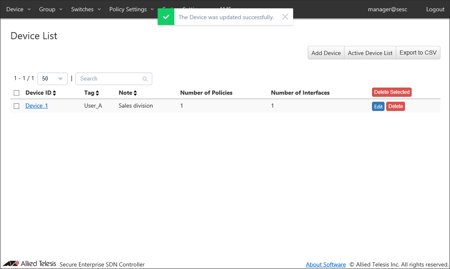Click the manager@sesc user label
Screen dimensions: 450x269
(387, 9)
